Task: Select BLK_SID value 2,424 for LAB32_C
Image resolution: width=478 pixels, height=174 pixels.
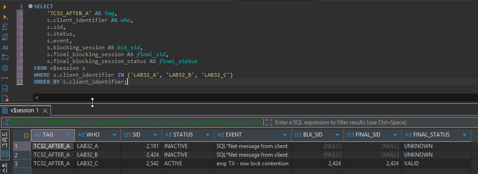Action: point(317,163)
